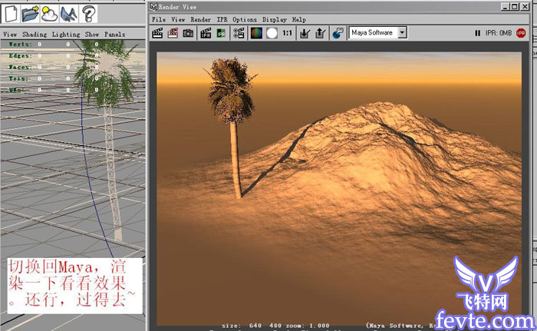
Task: Open Render View Help menu
Action: [298, 19]
